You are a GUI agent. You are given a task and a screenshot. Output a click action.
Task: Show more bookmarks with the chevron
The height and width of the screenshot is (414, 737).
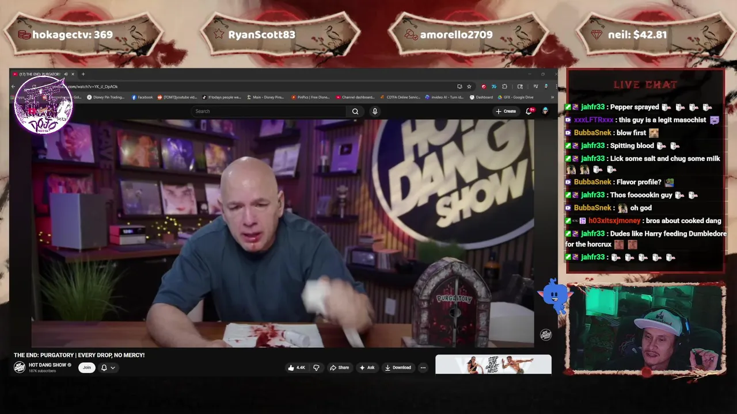pyautogui.click(x=552, y=97)
